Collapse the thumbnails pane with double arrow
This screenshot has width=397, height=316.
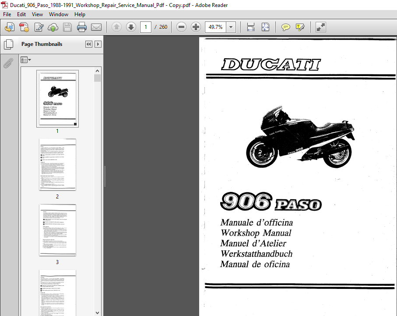(88, 44)
